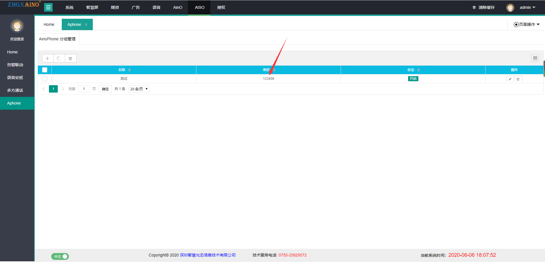Select 语音安巡 in the sidebar
This screenshot has height=263, width=545.
[15, 78]
